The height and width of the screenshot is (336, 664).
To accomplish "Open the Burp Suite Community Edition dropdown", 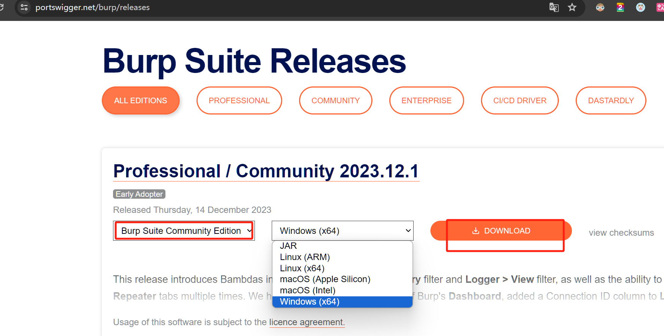I will (184, 231).
